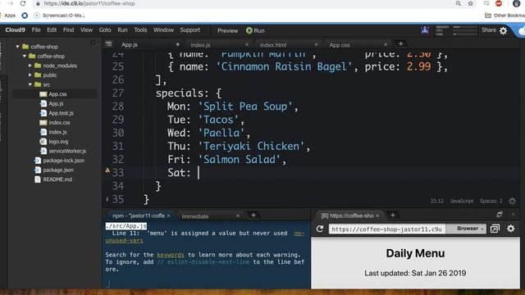This screenshot has width=525, height=295.
Task: Click the warning icon on line 33
Action: [107, 170]
